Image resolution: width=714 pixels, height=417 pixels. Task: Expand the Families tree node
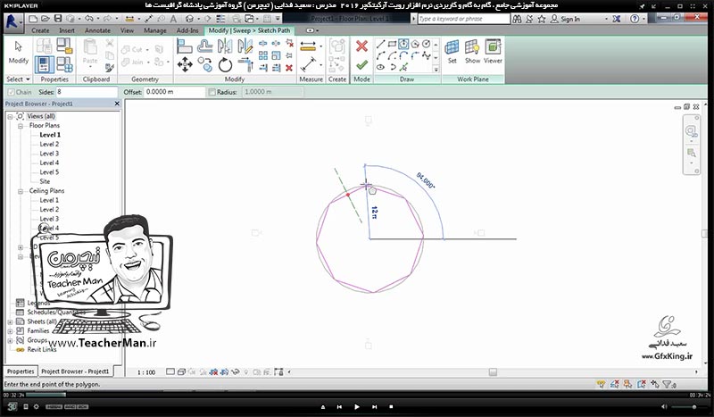click(x=10, y=331)
